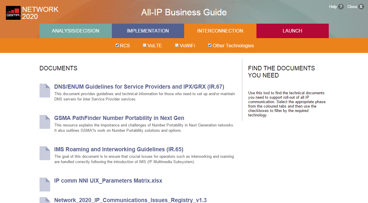Screen dimensions: 368x203
Task: Click the All-IP Business Guide title
Action: pyautogui.click(x=184, y=12)
